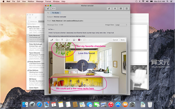Open Rusty Gaechter message in list
The image size is (175, 109).
pyautogui.click(x=36, y=65)
